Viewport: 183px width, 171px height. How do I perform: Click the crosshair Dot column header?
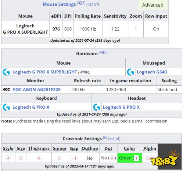point(108,149)
